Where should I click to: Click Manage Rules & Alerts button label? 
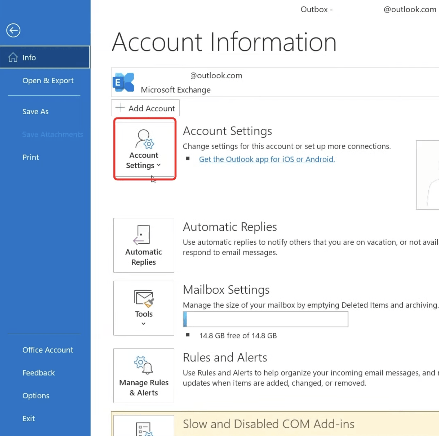pos(144,388)
